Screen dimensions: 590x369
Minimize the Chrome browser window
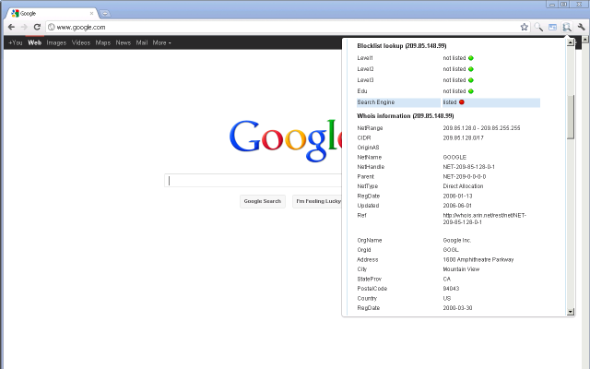(x=552, y=4)
